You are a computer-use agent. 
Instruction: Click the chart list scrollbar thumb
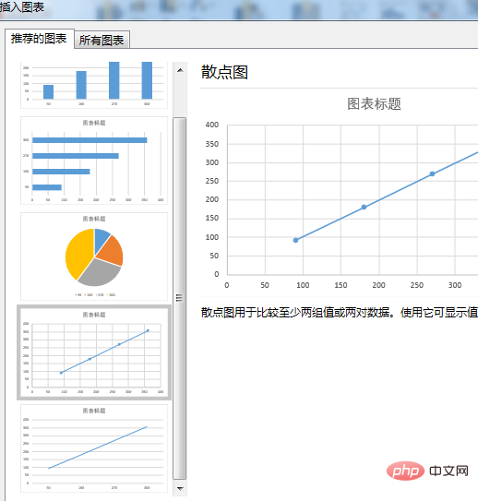180,298
